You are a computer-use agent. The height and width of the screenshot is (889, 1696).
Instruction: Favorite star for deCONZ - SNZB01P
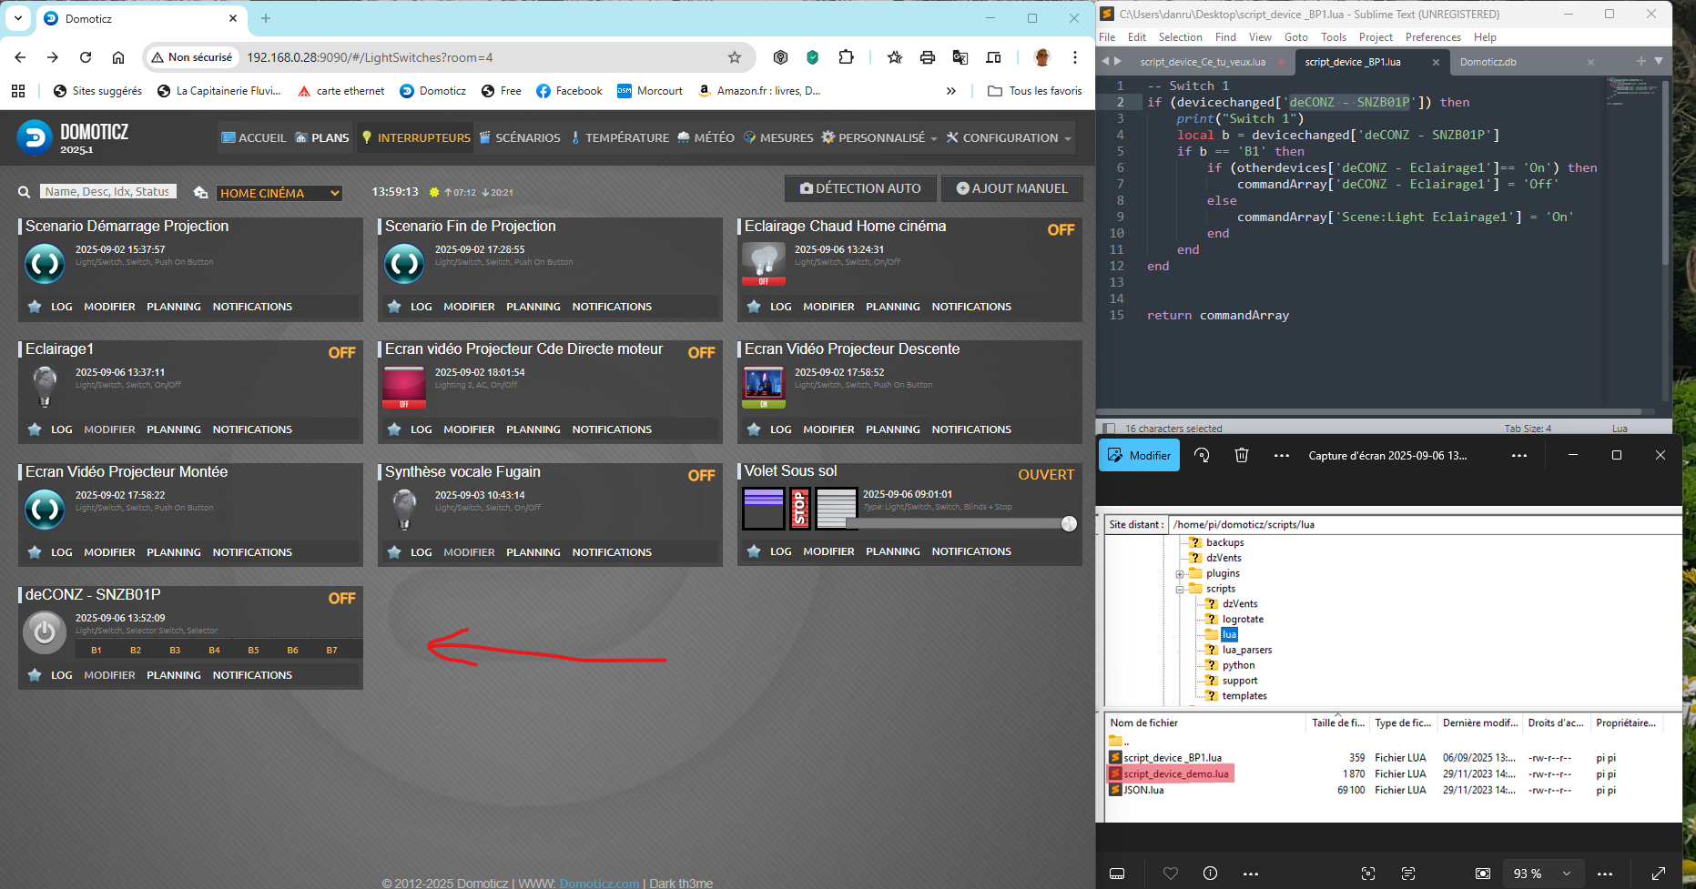tap(35, 675)
